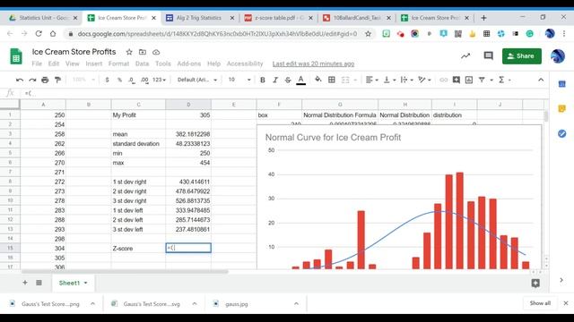Go to Sheets home icon
Screen dimensions: 574x322
(x=16, y=56)
